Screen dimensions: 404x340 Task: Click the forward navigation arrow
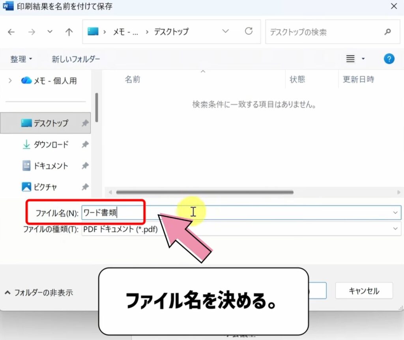point(32,32)
